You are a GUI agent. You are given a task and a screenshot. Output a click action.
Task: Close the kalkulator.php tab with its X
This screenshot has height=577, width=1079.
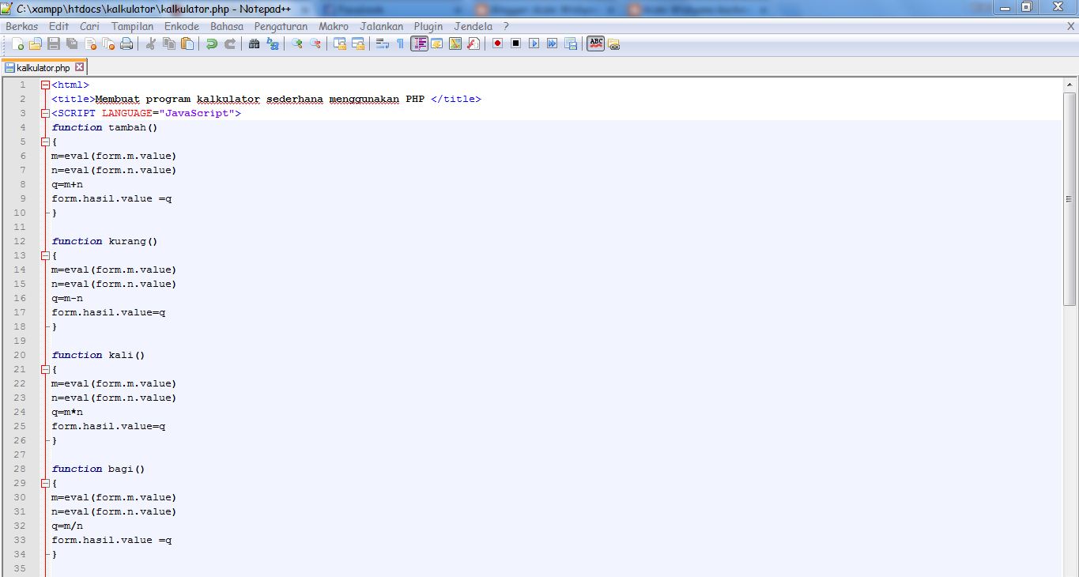click(80, 68)
